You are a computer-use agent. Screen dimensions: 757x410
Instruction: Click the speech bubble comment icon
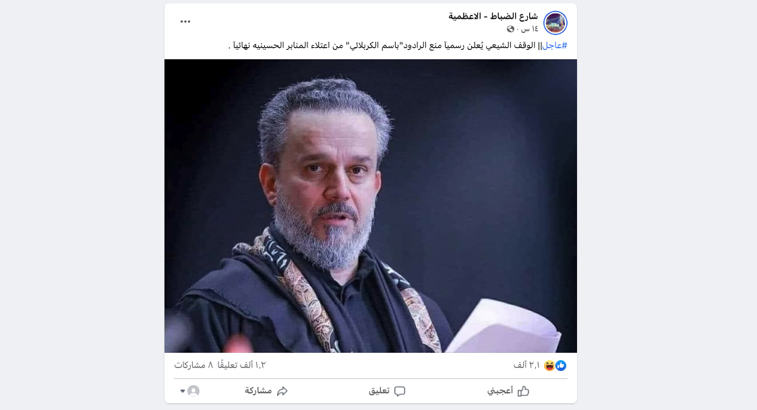pos(400,390)
